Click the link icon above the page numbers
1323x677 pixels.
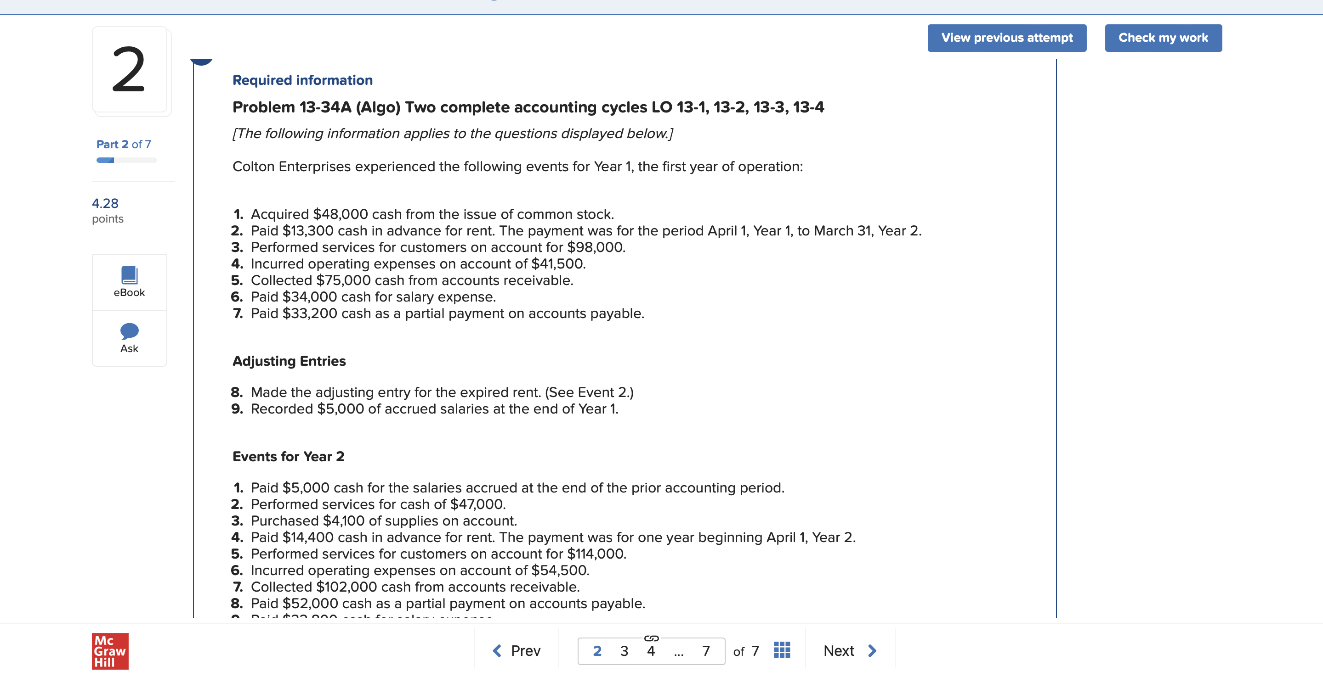tap(651, 638)
